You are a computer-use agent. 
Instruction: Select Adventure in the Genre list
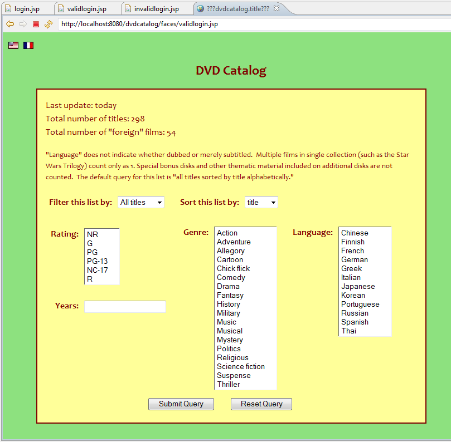pyautogui.click(x=245, y=242)
